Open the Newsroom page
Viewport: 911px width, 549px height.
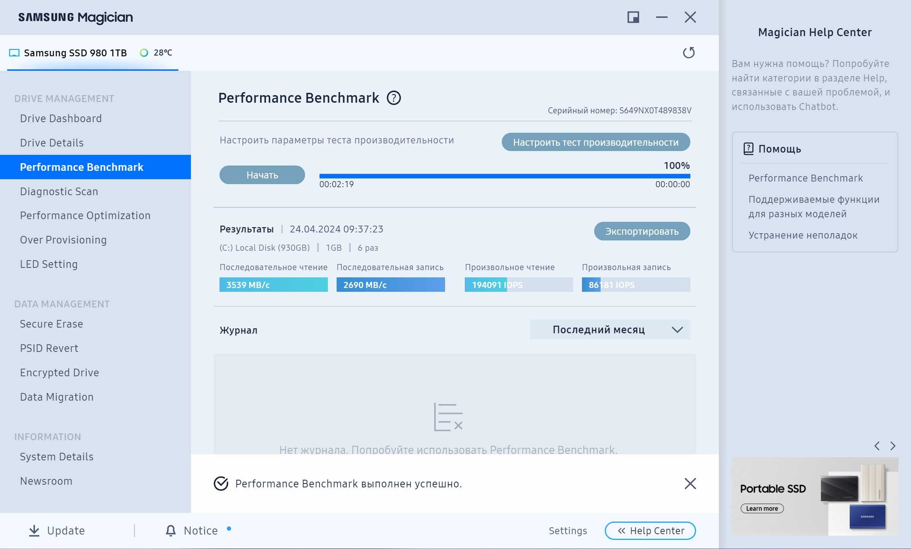point(46,481)
